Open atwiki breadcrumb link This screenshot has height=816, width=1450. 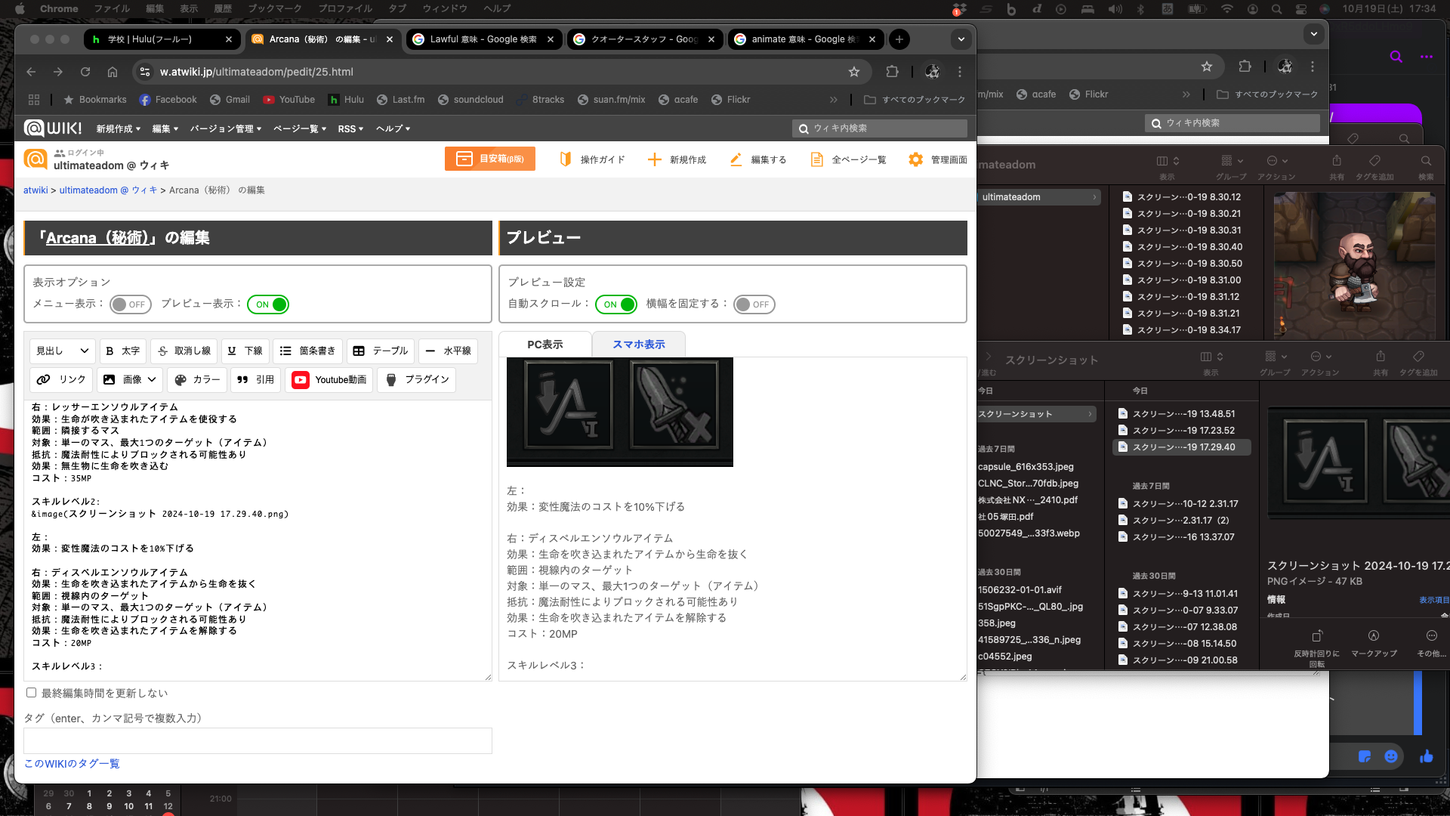coord(35,190)
